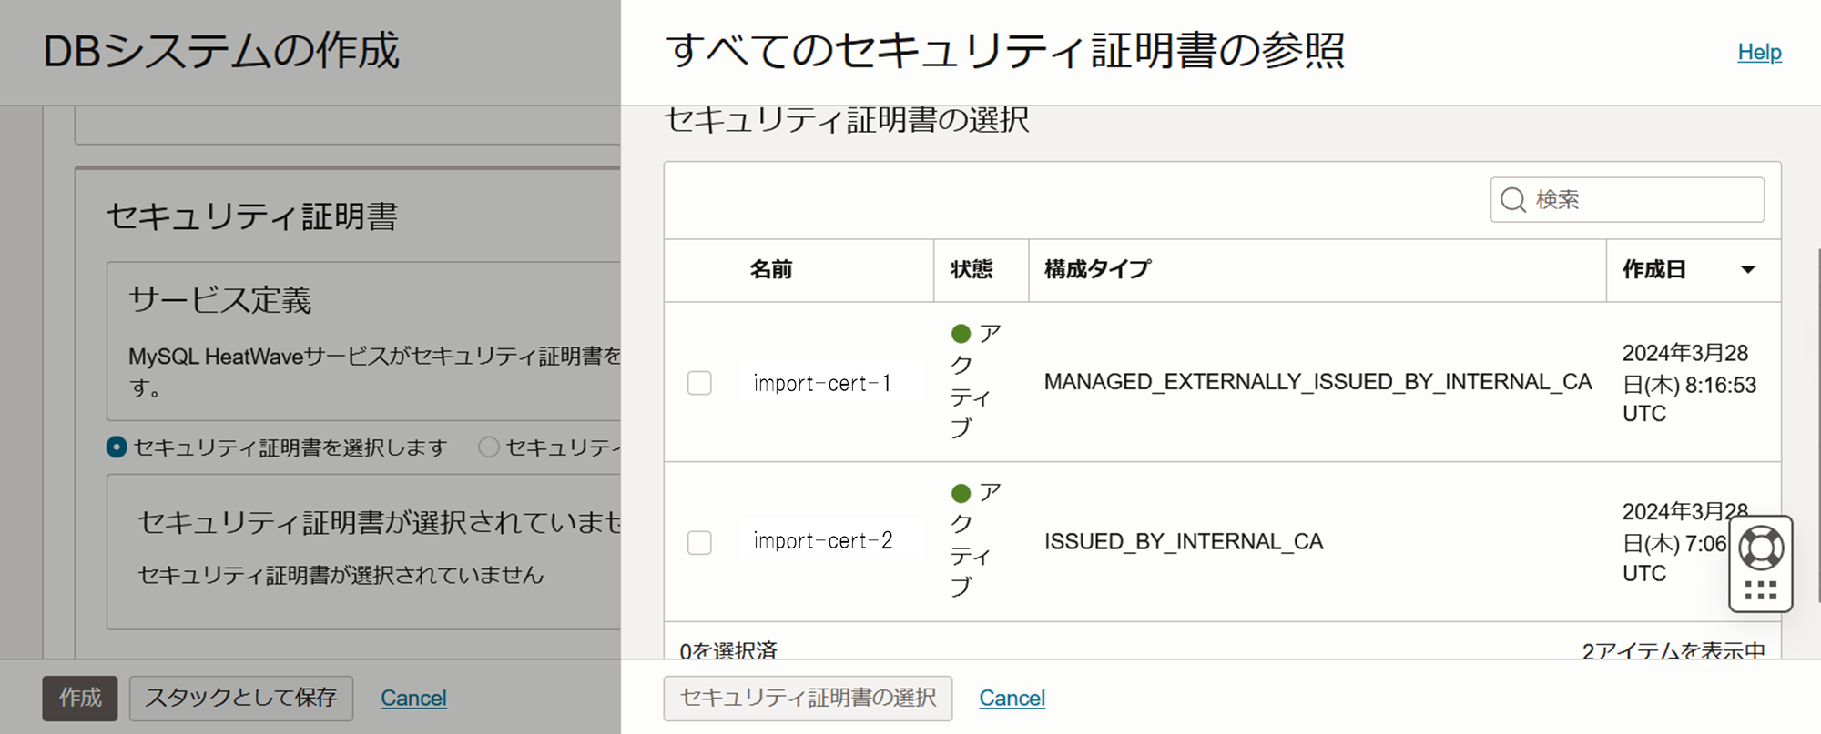The height and width of the screenshot is (734, 1821).
Task: Sort by the 名前 column header
Action: [x=771, y=269]
